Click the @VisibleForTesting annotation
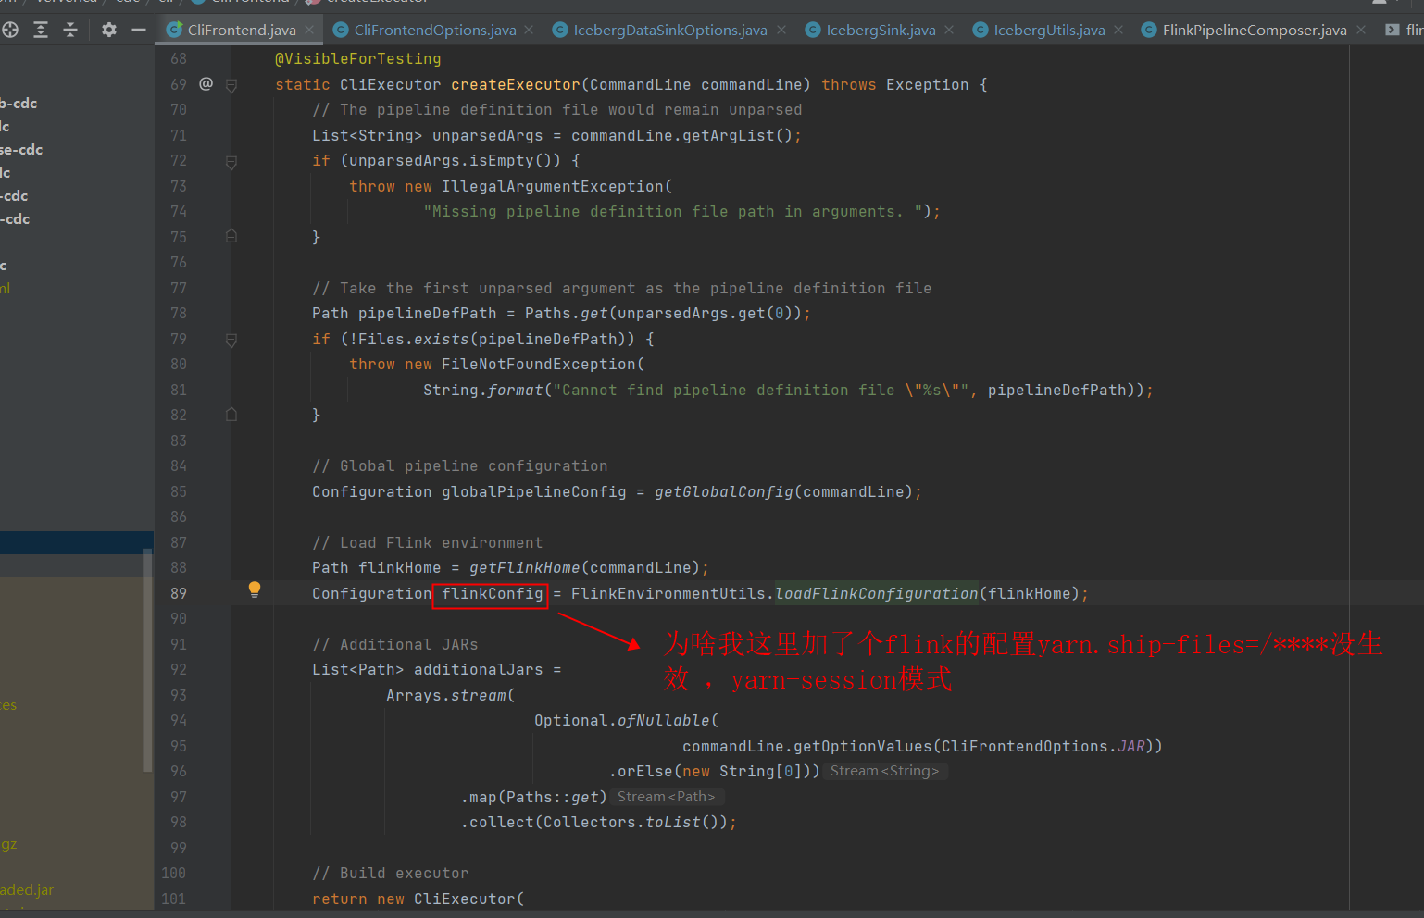The height and width of the screenshot is (918, 1424). pos(358,58)
